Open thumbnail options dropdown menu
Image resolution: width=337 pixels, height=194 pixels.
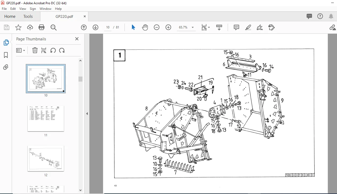(x=21, y=50)
